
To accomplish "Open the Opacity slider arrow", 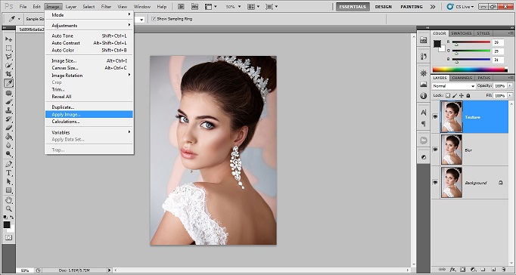I will click(510, 86).
